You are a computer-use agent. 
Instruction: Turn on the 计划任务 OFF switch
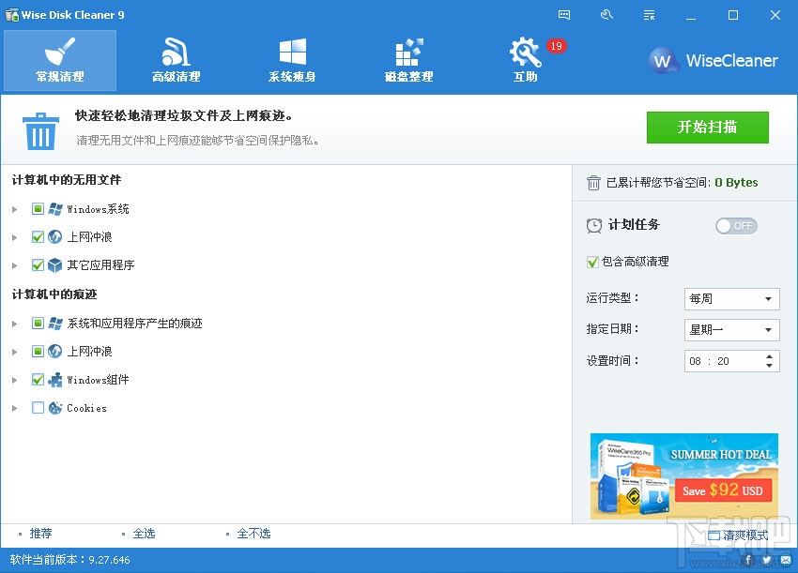[x=736, y=226]
